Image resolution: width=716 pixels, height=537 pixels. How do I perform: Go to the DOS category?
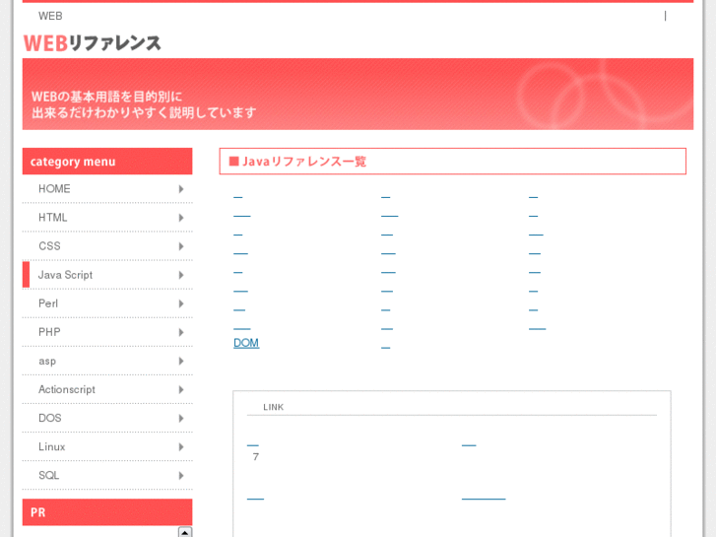click(x=107, y=418)
